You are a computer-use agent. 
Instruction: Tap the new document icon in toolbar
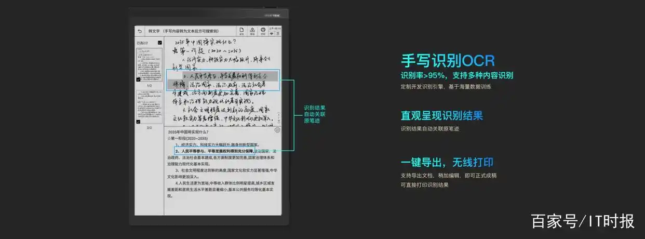point(241,31)
